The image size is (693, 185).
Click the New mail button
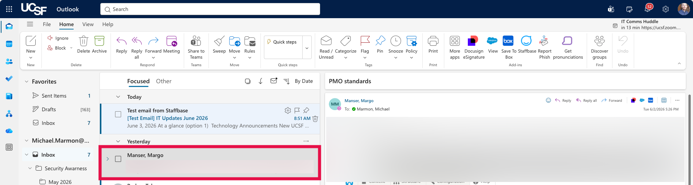31,44
